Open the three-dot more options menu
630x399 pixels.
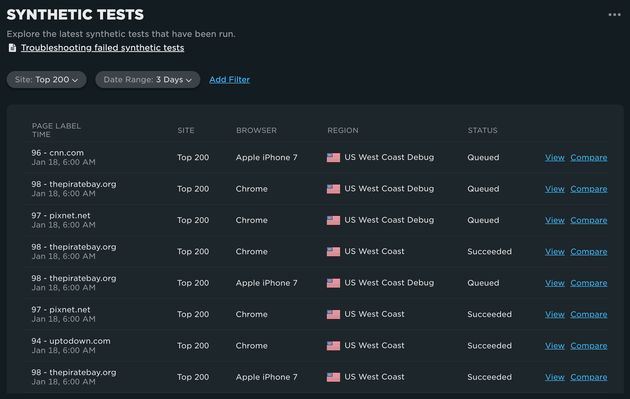[614, 15]
